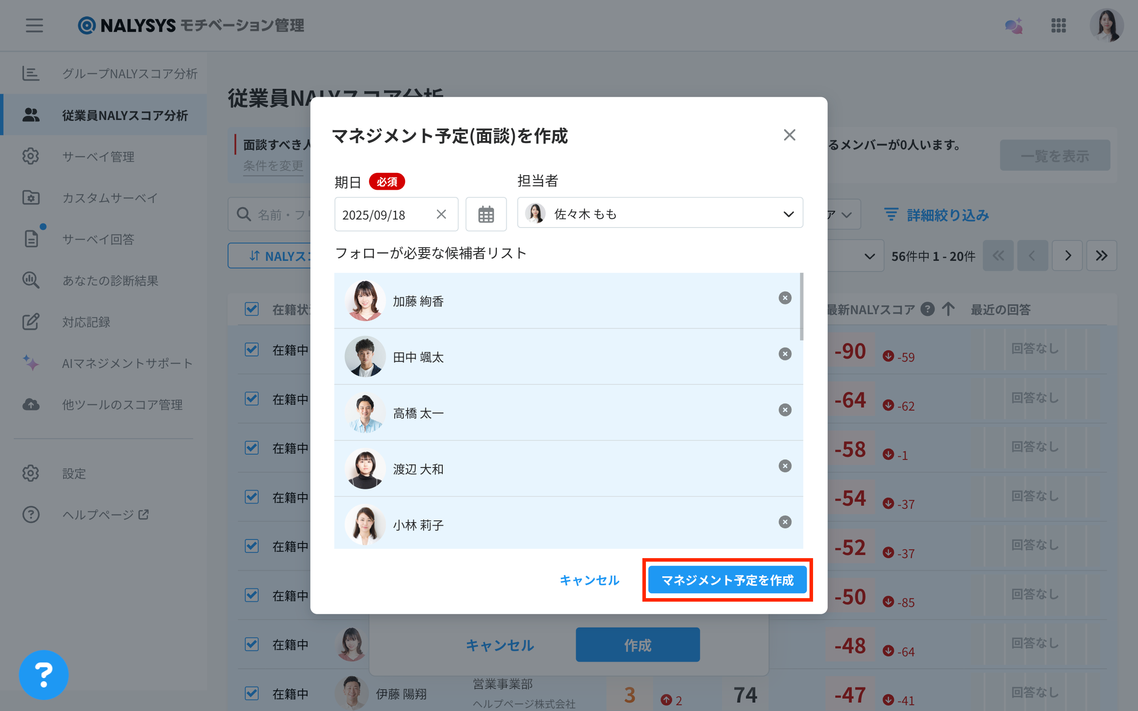Uncheck the first 在籍中 row checkbox
The height and width of the screenshot is (711, 1138).
(x=252, y=349)
